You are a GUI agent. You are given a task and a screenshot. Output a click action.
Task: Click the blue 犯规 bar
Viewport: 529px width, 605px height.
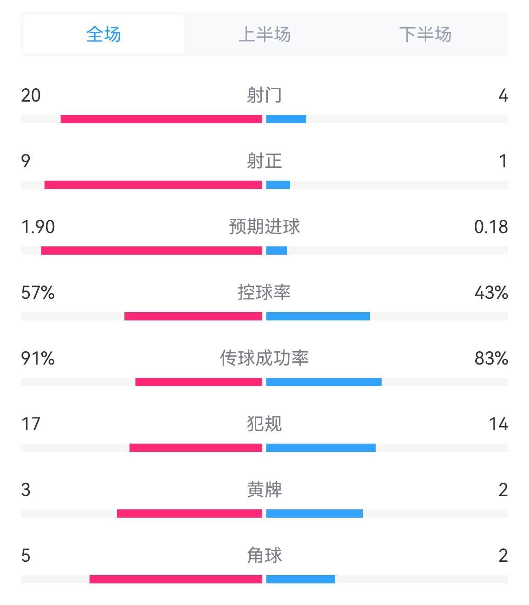pos(321,448)
